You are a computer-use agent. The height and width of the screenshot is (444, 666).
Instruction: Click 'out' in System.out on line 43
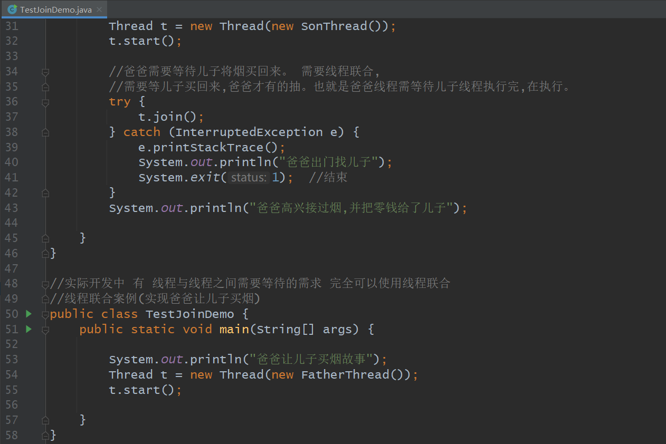pyautogui.click(x=172, y=208)
